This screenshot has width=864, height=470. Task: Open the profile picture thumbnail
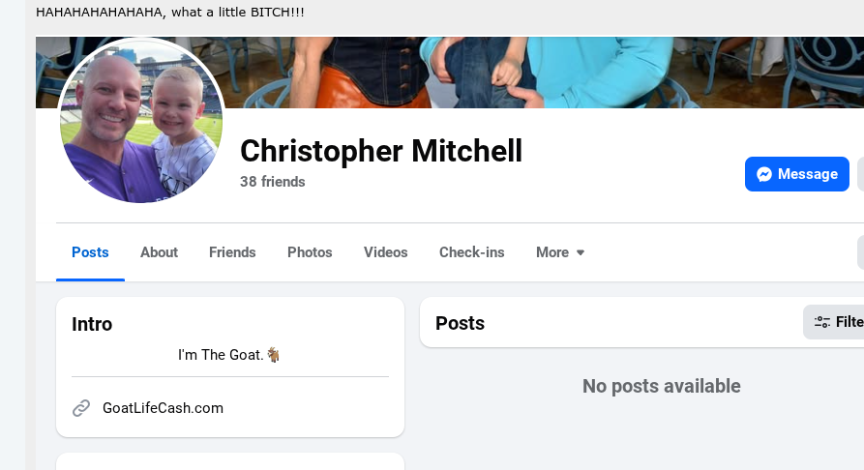tap(141, 121)
